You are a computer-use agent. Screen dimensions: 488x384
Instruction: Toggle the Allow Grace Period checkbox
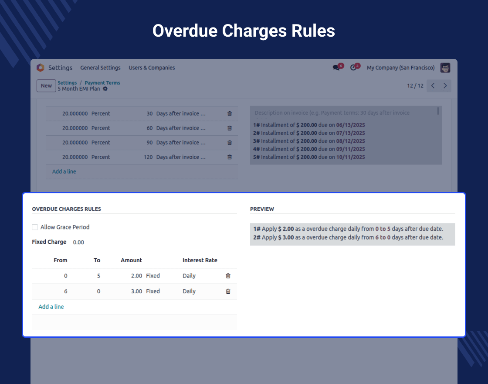pyautogui.click(x=35, y=227)
